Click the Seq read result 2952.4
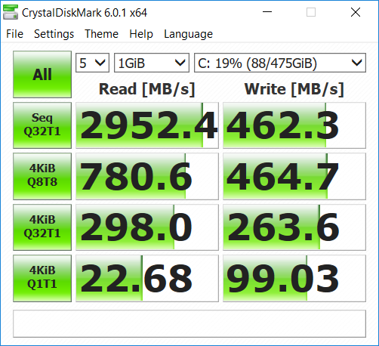Viewport: 379px width, 346px height. coord(147,125)
